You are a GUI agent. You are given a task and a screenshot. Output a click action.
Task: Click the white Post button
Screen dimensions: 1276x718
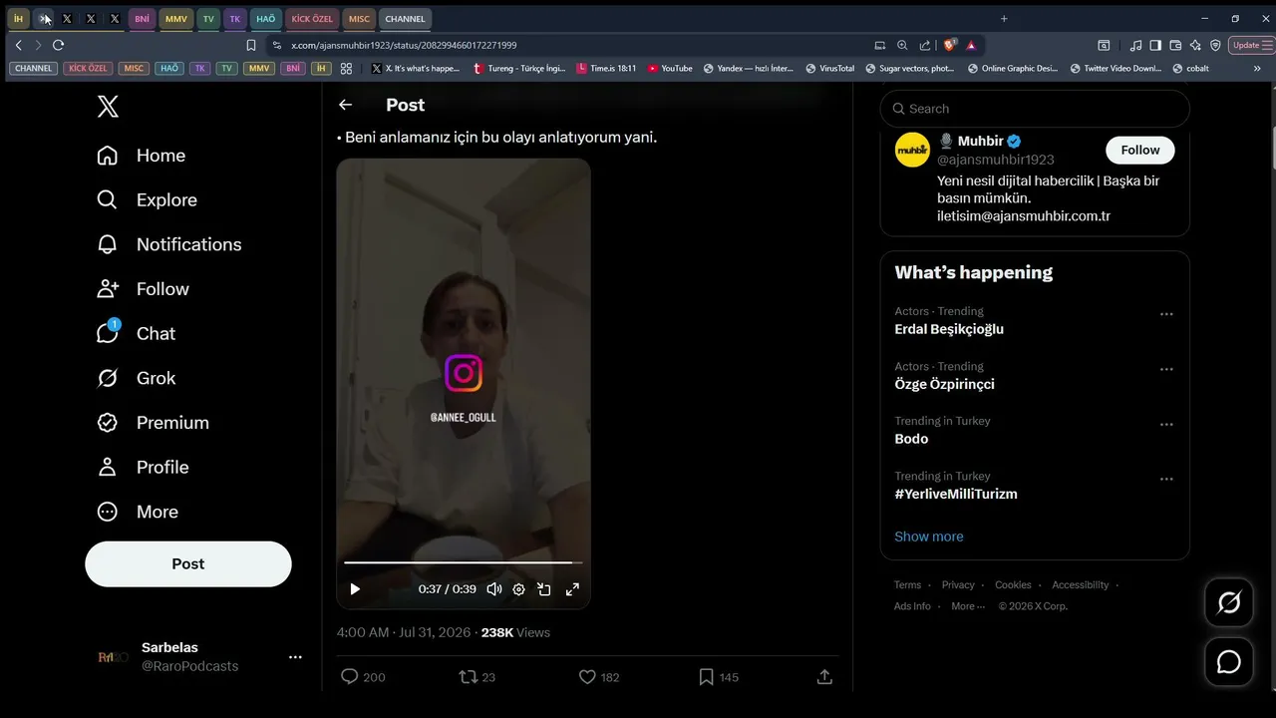pos(188,564)
